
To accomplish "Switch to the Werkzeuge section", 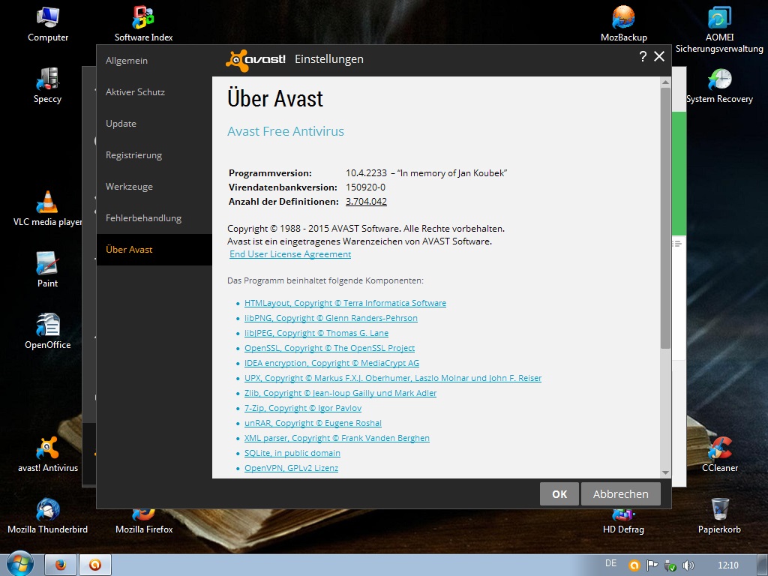I will (x=154, y=187).
